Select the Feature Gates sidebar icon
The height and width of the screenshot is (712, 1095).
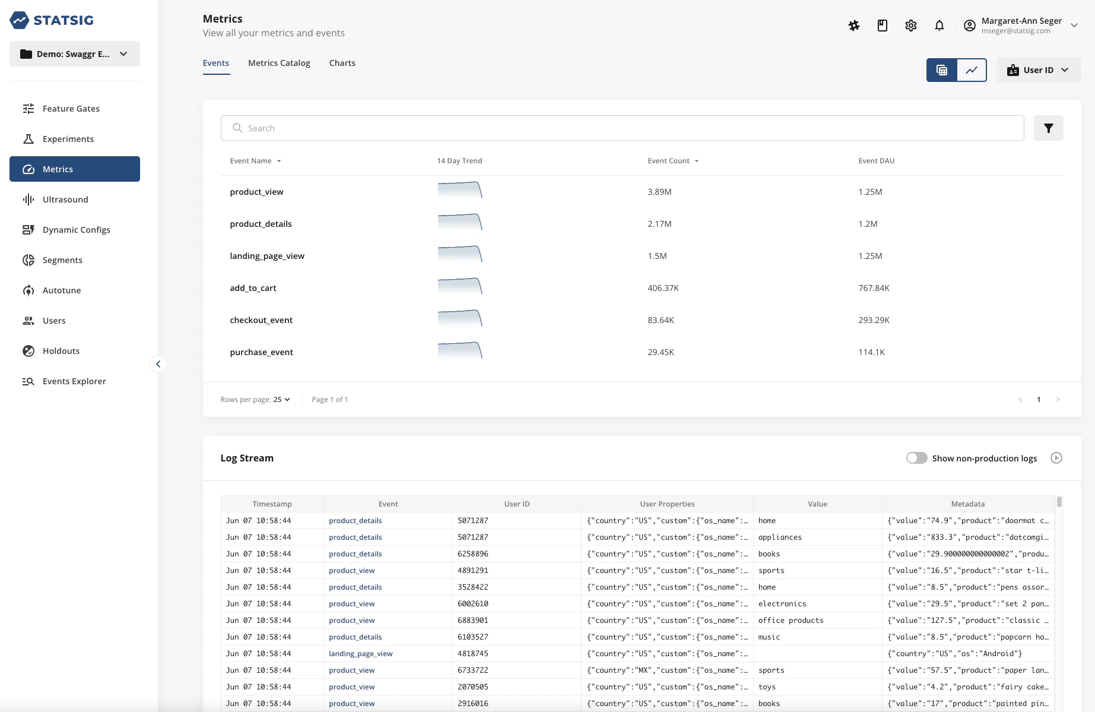point(28,108)
